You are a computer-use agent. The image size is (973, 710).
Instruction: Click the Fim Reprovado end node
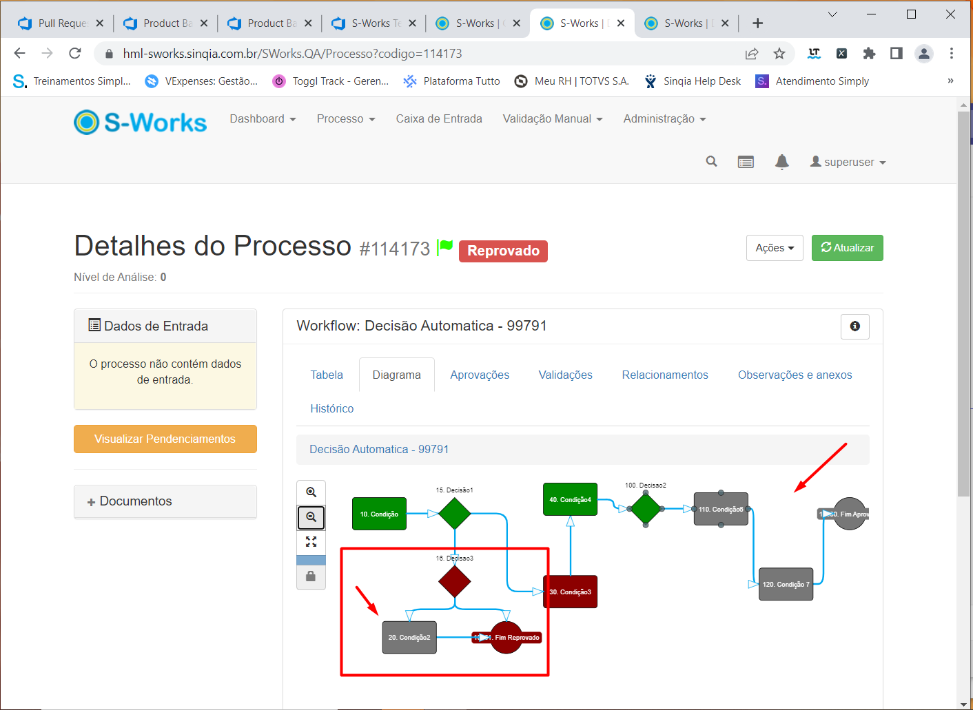coord(506,638)
